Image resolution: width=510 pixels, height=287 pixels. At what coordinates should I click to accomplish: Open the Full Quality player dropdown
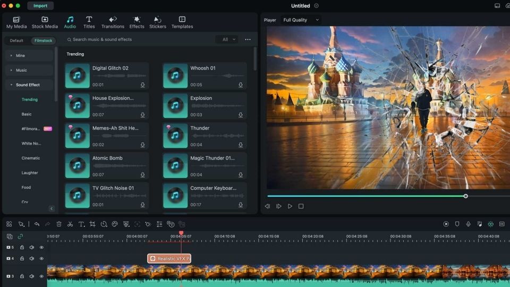pyautogui.click(x=301, y=20)
